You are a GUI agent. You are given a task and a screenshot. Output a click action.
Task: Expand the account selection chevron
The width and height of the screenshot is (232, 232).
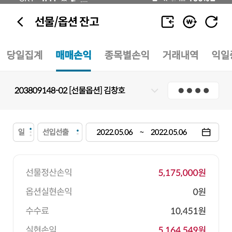(154, 91)
